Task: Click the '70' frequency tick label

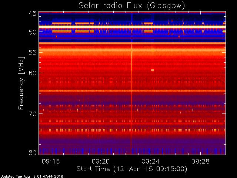Action: click(33, 114)
